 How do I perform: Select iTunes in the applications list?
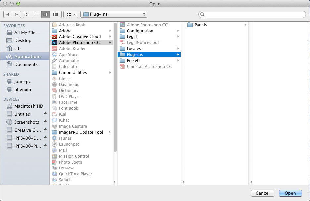65,138
